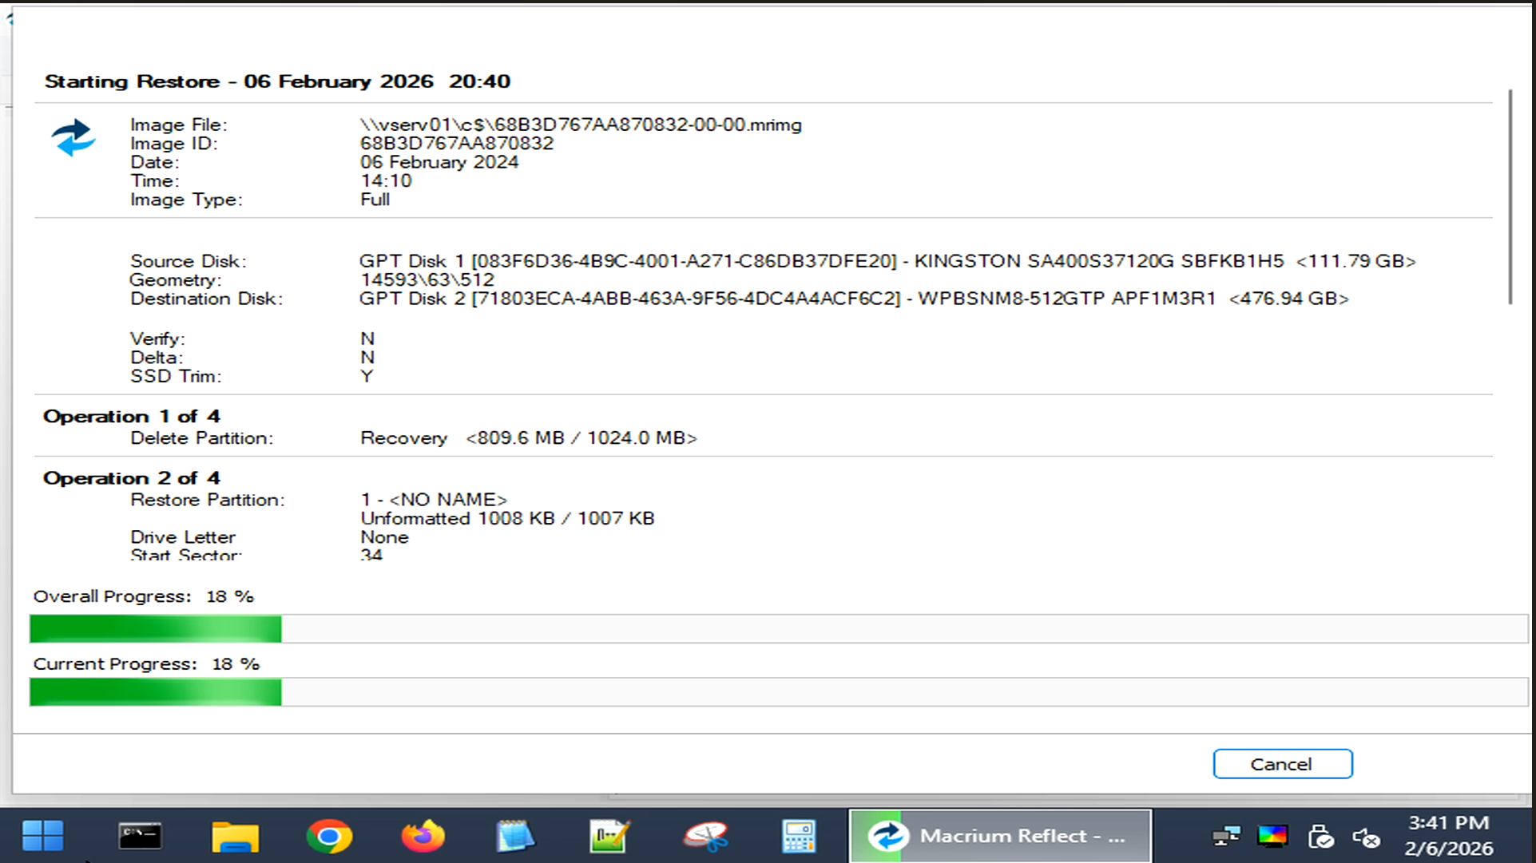The width and height of the screenshot is (1536, 863).
Task: Click the network tray icon
Action: [x=1225, y=837]
